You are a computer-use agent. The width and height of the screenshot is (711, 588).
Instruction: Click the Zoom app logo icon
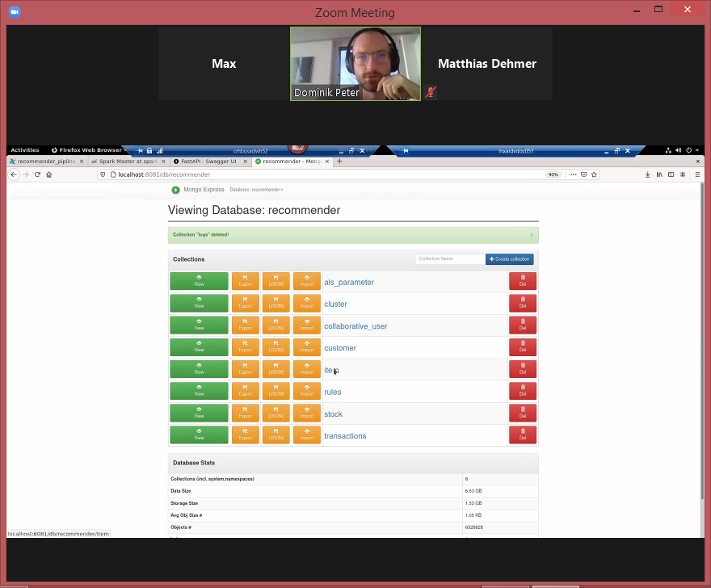[14, 12]
